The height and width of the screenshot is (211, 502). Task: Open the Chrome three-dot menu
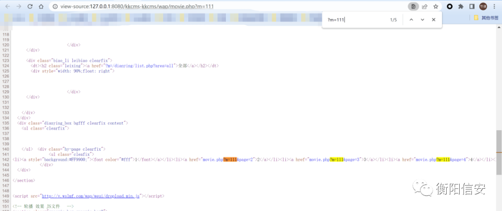point(494,6)
